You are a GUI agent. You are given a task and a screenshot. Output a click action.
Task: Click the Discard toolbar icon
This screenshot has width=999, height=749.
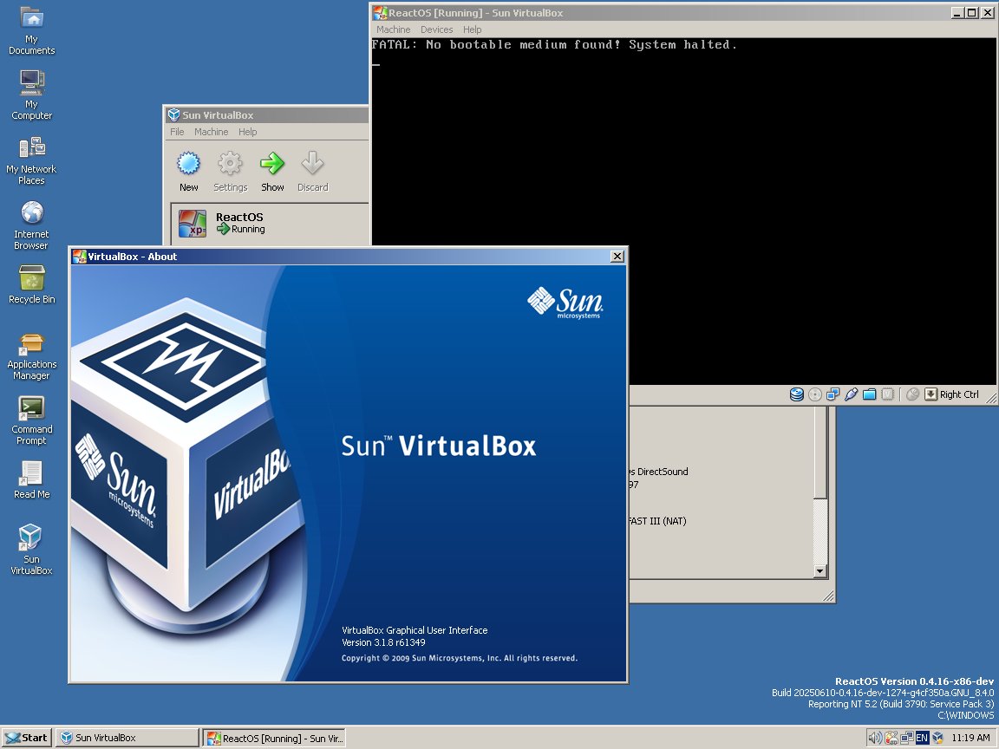point(312,171)
